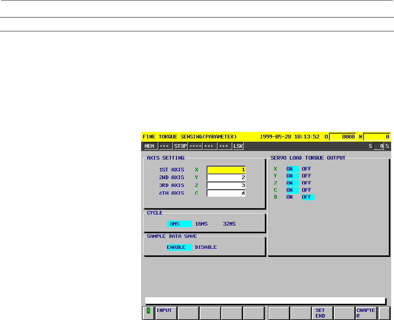
Task: Turn B servo load torque ON
Action: pyautogui.click(x=290, y=197)
